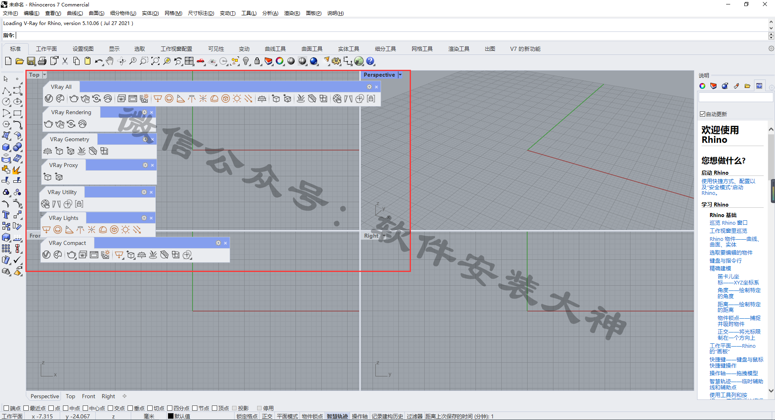This screenshot has width=775, height=420.
Task: Click the Undo arrow icon
Action: [x=99, y=61]
